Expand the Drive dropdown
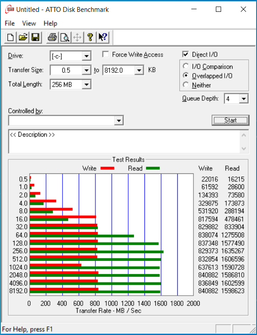257x335 pixels. click(x=87, y=56)
